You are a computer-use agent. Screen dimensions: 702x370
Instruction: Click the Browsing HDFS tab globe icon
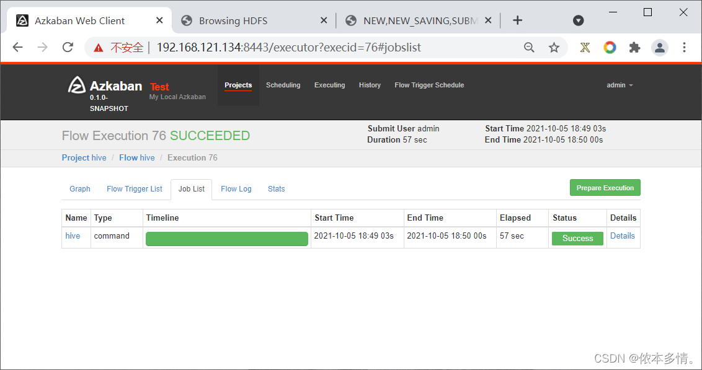(x=187, y=20)
